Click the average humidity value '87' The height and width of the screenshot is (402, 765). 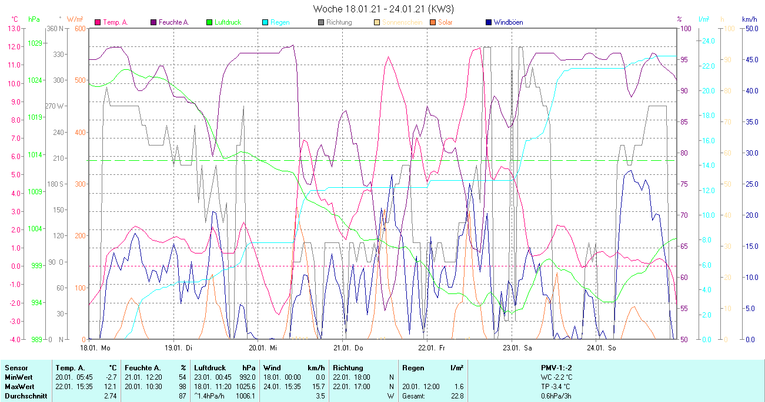pos(183,396)
